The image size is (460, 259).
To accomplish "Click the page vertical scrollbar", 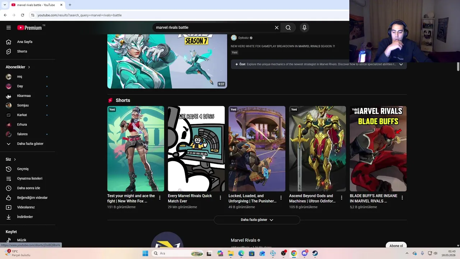I will (458, 67).
